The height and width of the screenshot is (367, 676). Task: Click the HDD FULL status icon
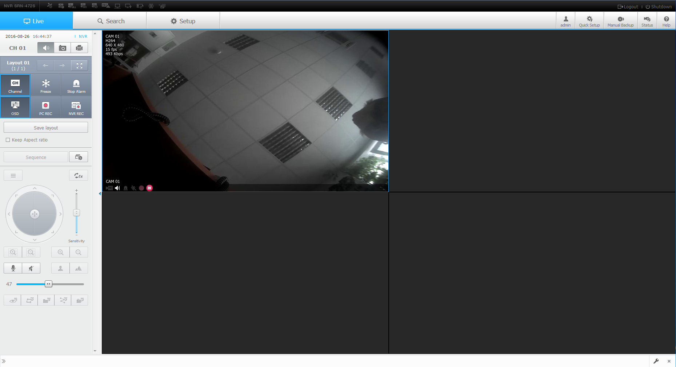tap(72, 6)
